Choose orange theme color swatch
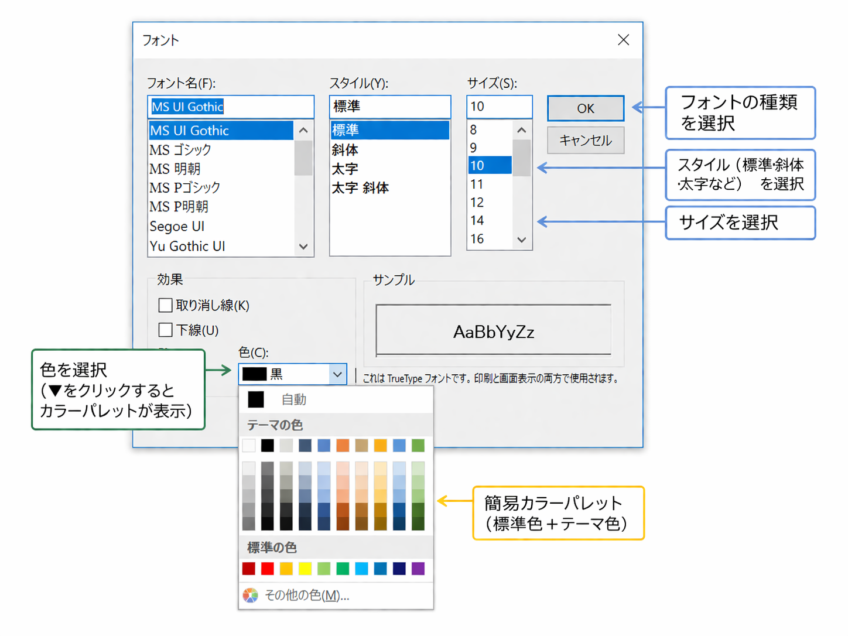 tap(343, 446)
